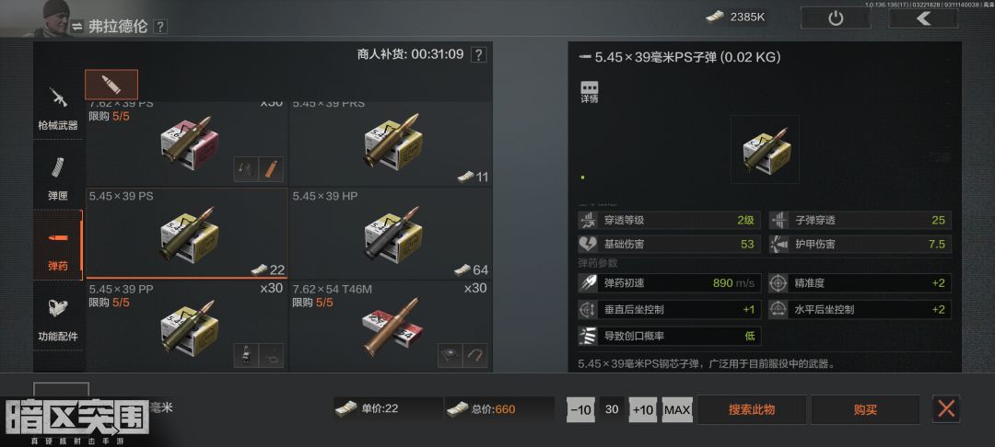
Task: Open the 功能配件 attachments category
Action: 58,318
